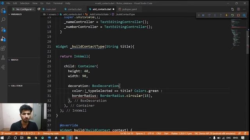Click the editor vertical scrollbar
This screenshot has height=140, width=250.
[x=248, y=42]
